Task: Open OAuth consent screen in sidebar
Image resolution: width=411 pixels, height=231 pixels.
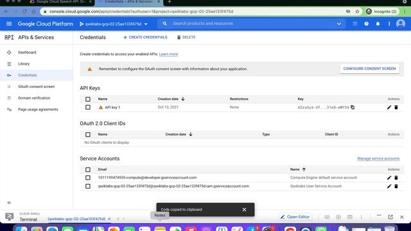Action: pos(37,87)
